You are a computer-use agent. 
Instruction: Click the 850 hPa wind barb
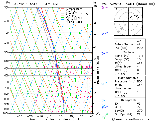pos(105,100)
